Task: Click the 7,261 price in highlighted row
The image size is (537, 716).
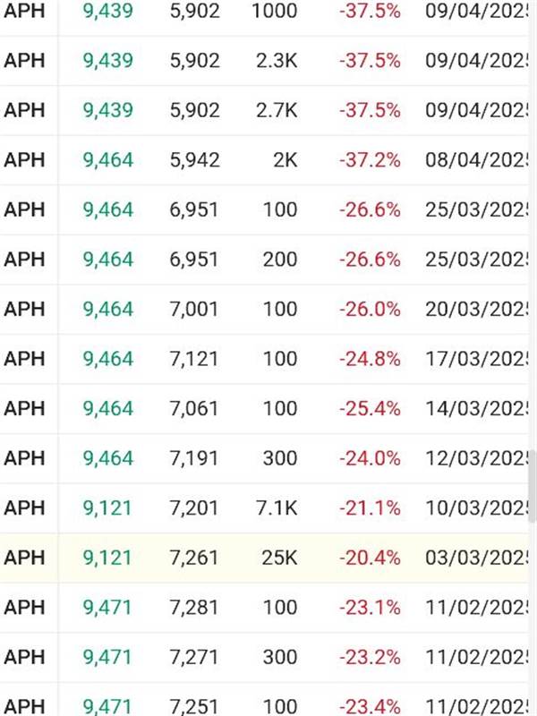Action: 194,558
